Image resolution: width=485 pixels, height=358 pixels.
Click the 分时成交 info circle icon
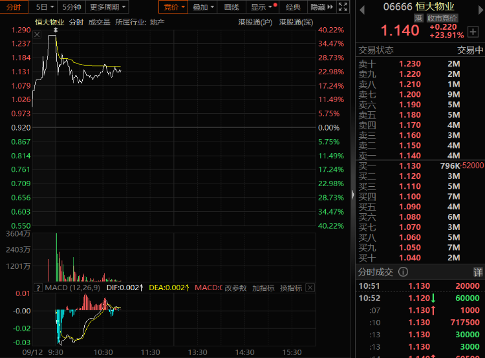pos(403,272)
